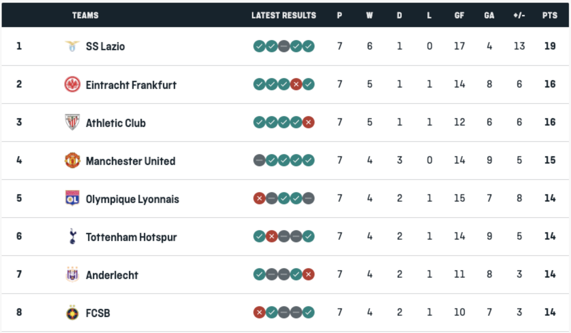Viewport: 571px width, 333px height.
Task: Open the SS Lazio team name link
Action: (x=105, y=47)
